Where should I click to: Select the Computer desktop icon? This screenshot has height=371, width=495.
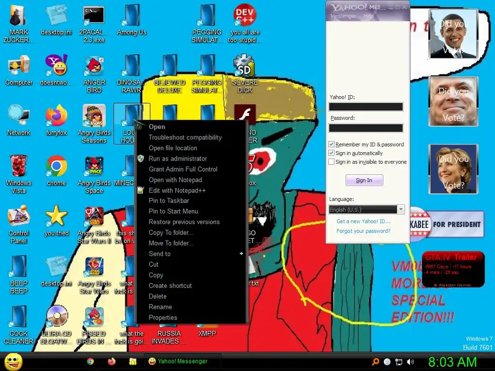tap(19, 71)
